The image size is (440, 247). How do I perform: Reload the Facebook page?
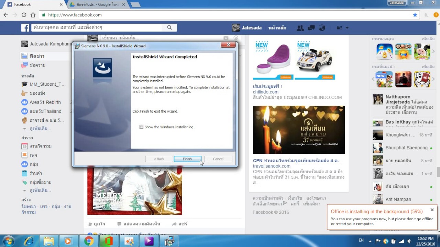pyautogui.click(x=24, y=15)
